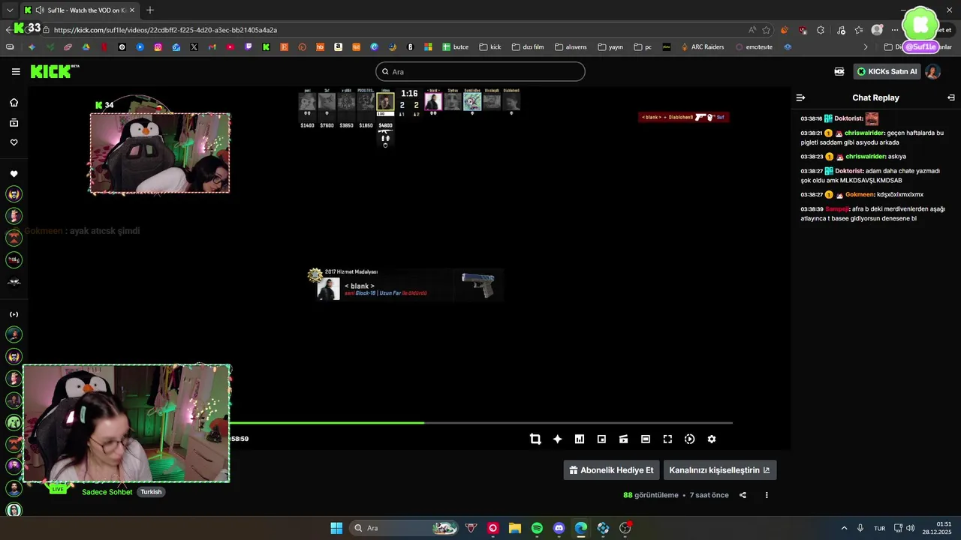
Task: Open the three-dot more options menu
Action: pyautogui.click(x=767, y=495)
